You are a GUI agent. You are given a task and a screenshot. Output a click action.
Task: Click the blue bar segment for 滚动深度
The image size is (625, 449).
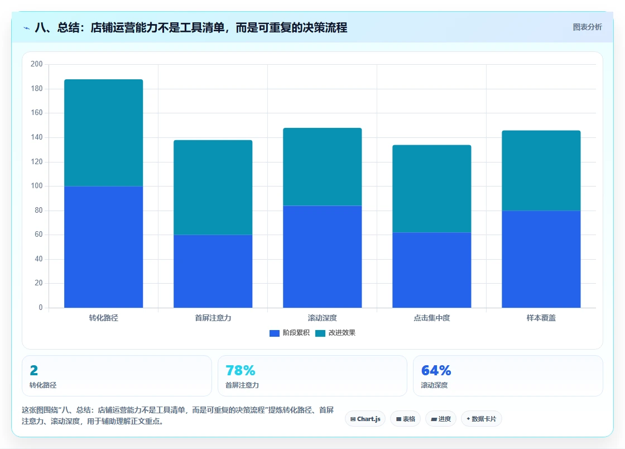pyautogui.click(x=323, y=257)
